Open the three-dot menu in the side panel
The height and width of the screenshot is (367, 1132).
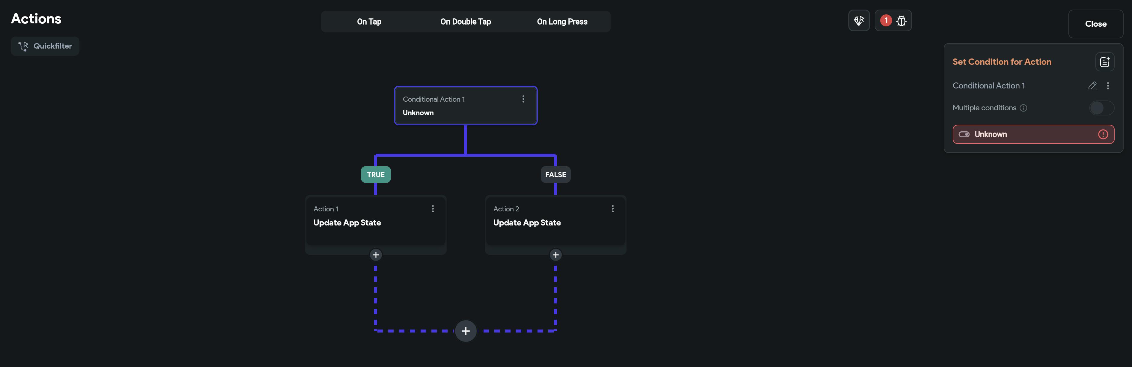1108,86
